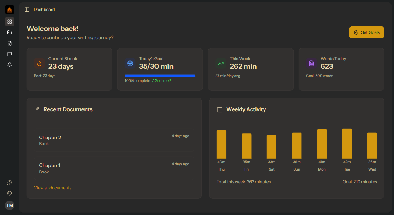Click the Weekly Activity calendar icon
The image size is (394, 215).
click(219, 109)
